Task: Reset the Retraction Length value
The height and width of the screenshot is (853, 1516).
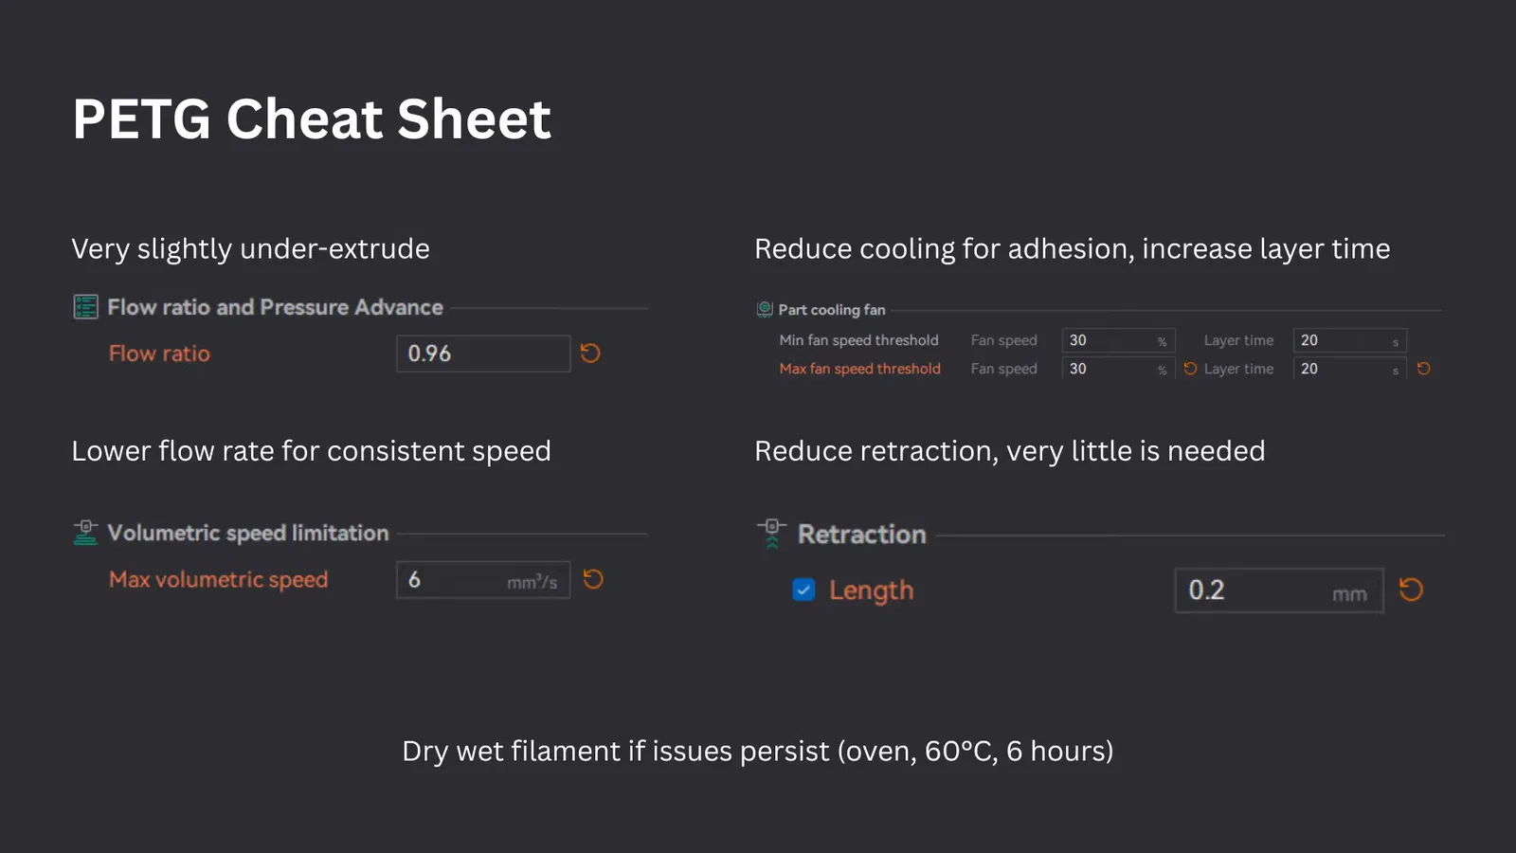Action: click(1411, 590)
